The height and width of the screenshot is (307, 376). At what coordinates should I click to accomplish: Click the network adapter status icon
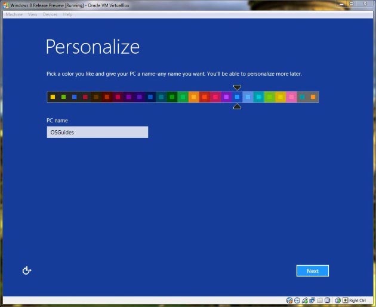point(312,300)
